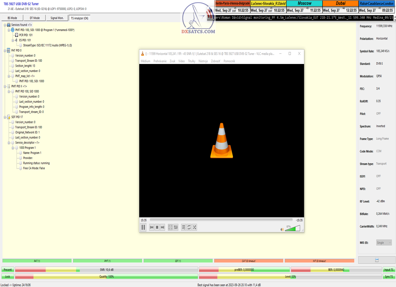Open the MIS Single dropdown
Screen dimensions: 396x287
(x=384, y=242)
